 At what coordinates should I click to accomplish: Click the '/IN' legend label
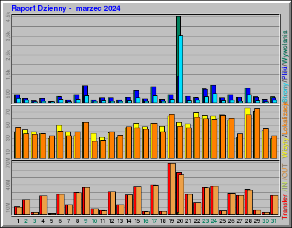(x=285, y=186)
